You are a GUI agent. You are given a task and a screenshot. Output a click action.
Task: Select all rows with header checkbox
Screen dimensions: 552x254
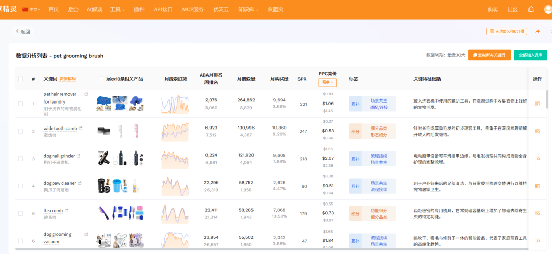pos(21,79)
